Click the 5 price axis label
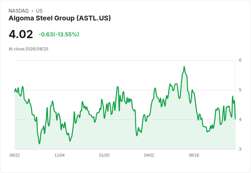The height and width of the screenshot is (173, 251). 240,90
